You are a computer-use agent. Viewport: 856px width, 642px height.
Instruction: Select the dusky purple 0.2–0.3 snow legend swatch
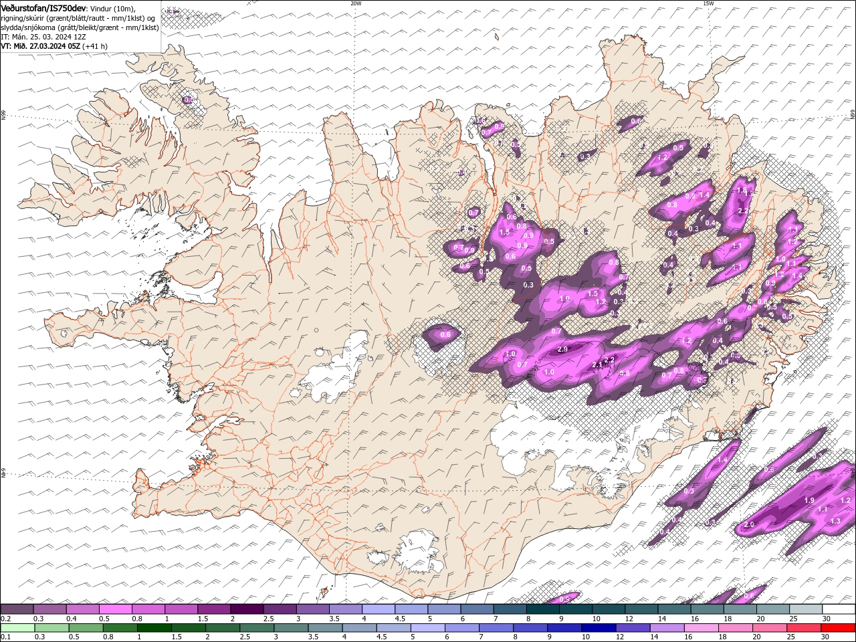[x=17, y=609]
